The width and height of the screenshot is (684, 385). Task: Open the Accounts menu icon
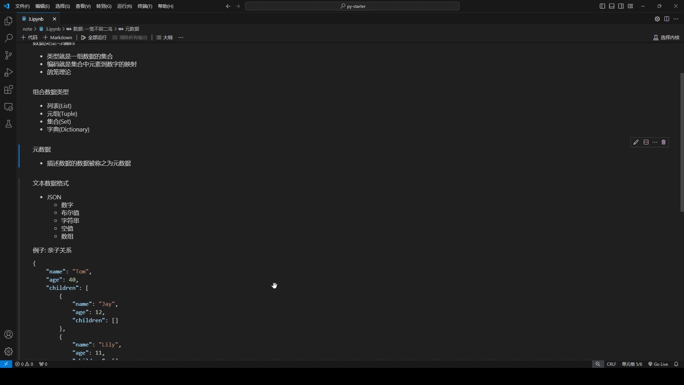coord(9,334)
